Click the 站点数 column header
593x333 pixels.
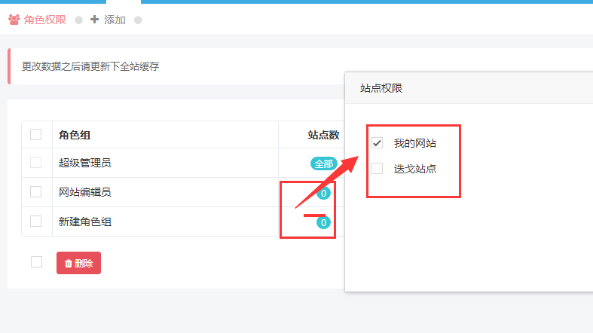tap(323, 135)
